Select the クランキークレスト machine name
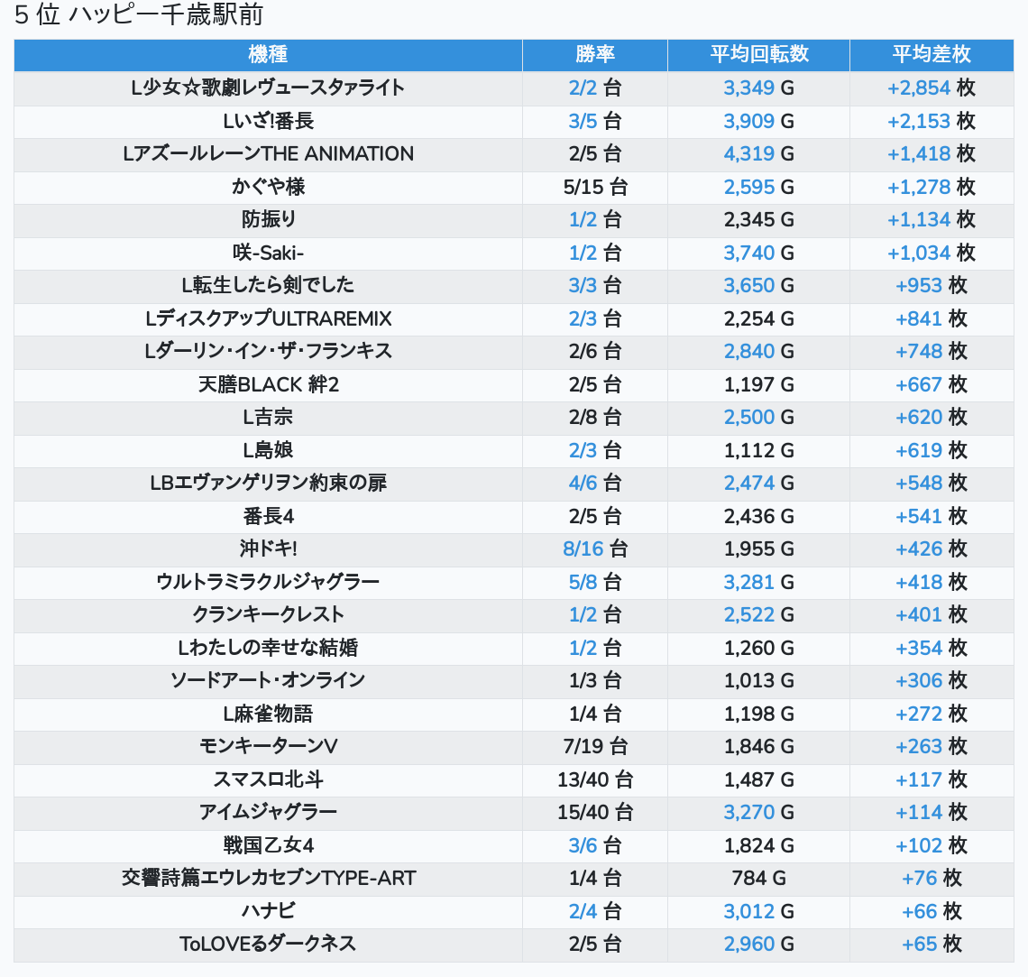This screenshot has height=977, width=1028. (268, 615)
